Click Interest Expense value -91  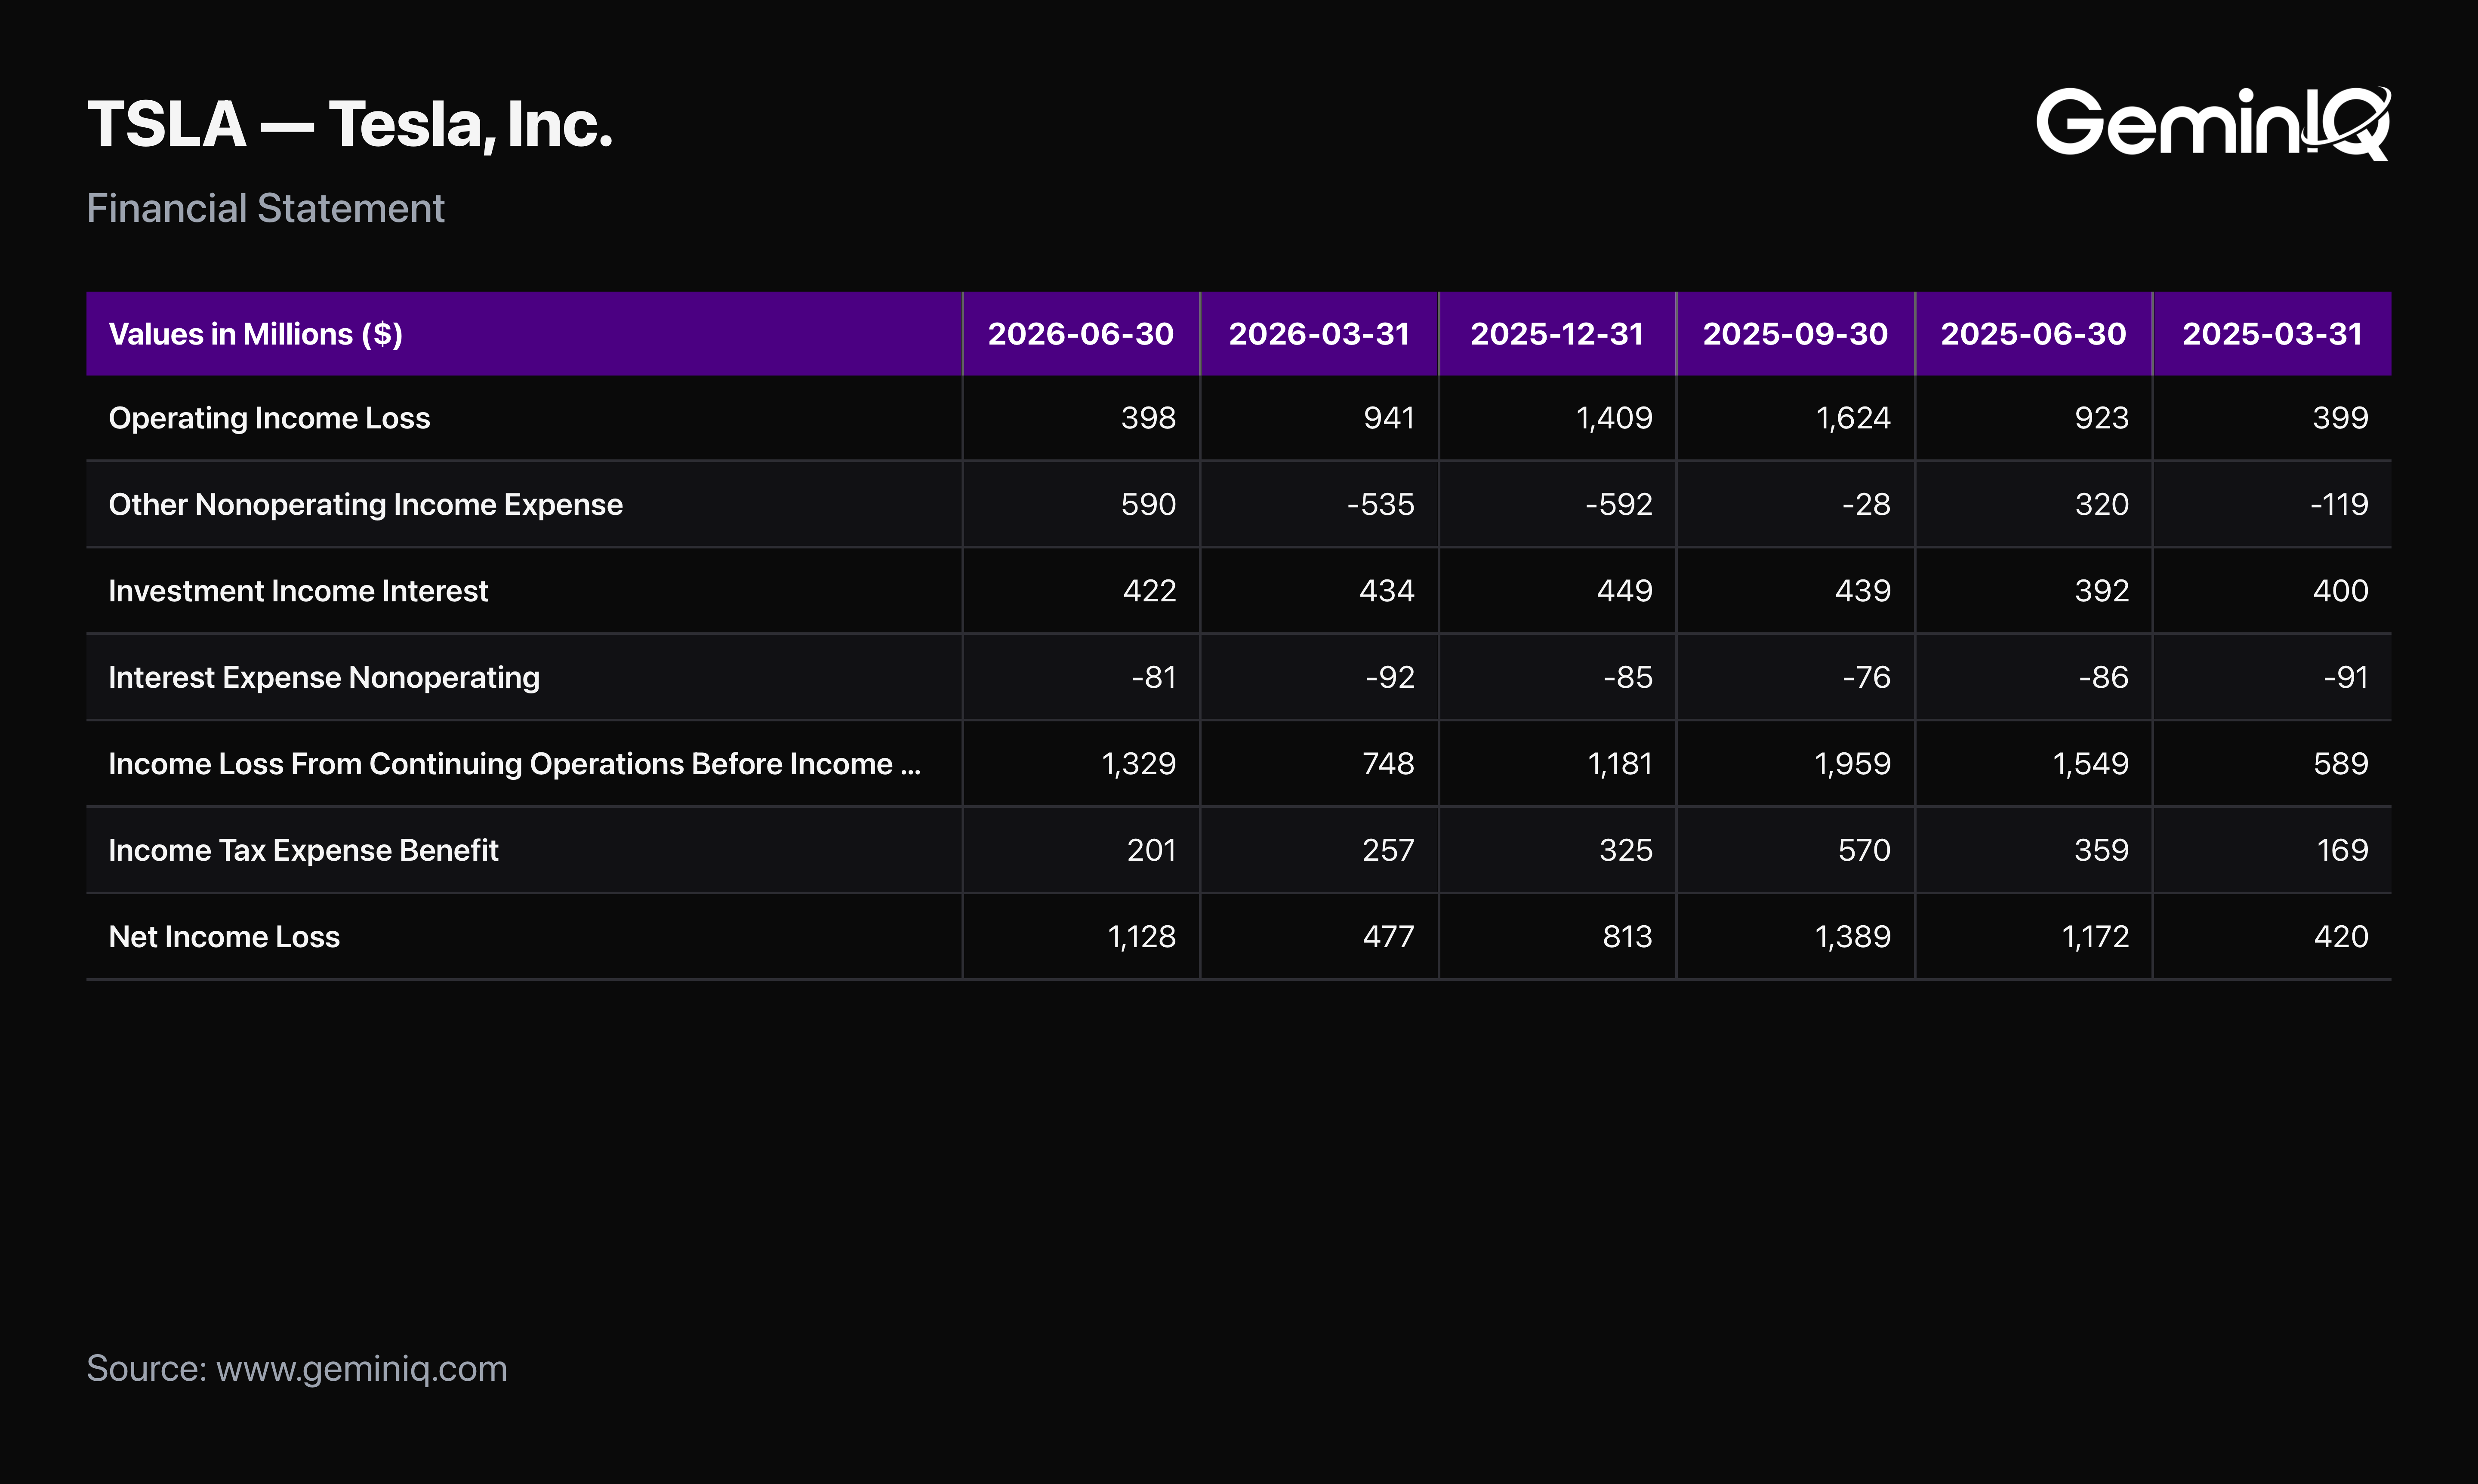2345,677
